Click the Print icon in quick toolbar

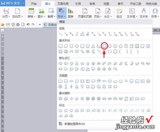pos(18,25)
